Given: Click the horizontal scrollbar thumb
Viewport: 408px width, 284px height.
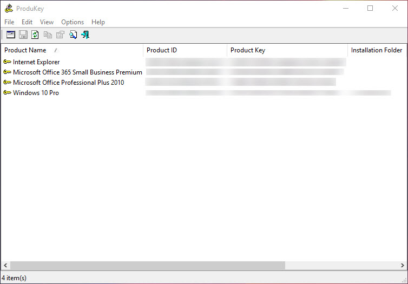Looking at the screenshot, I should (x=148, y=265).
